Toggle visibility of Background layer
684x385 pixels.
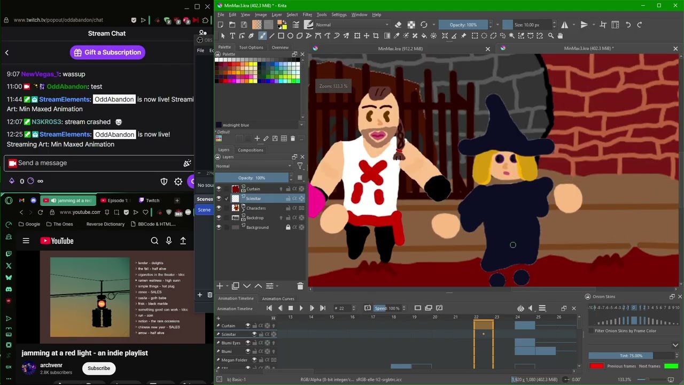pyautogui.click(x=219, y=227)
